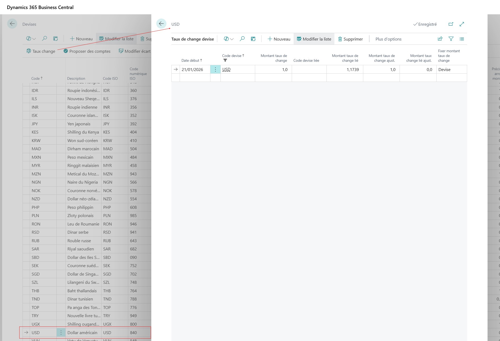Viewport: 500px width, 341px height.
Task: Click the list view layout icon
Action: tap(462, 39)
